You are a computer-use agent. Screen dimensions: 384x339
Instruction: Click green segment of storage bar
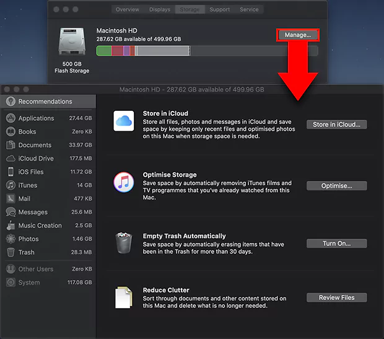tap(104, 51)
